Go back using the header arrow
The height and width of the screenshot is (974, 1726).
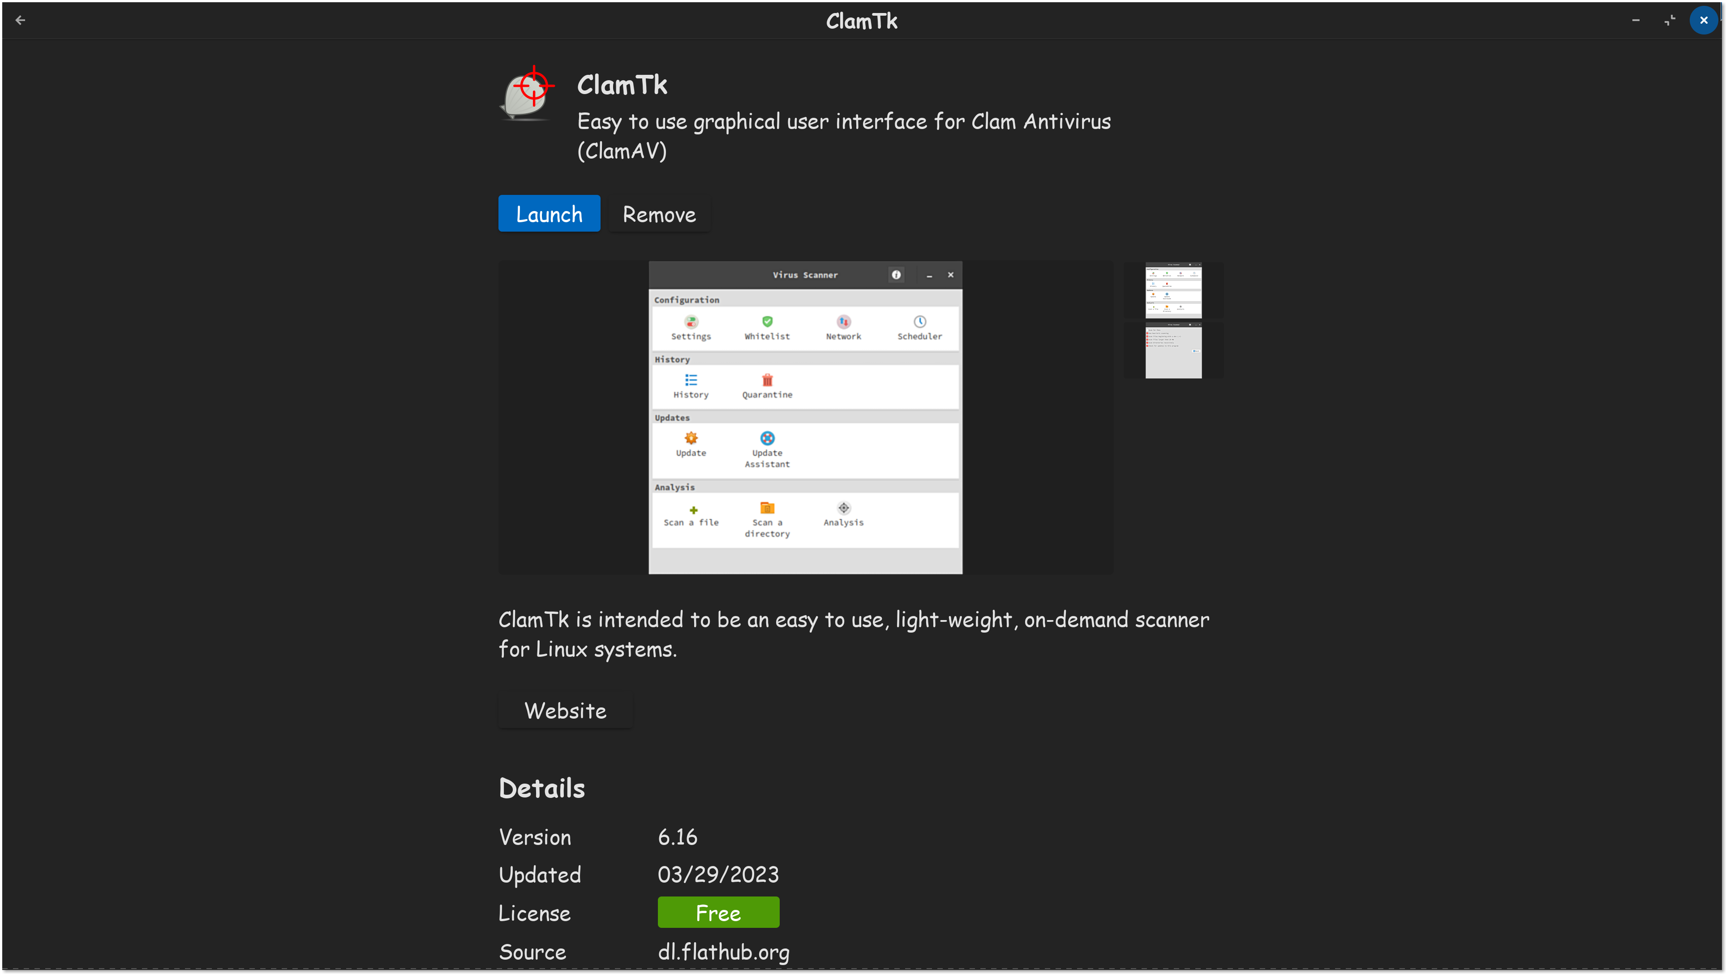(x=20, y=20)
